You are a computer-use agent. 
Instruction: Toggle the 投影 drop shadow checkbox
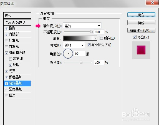6,28
